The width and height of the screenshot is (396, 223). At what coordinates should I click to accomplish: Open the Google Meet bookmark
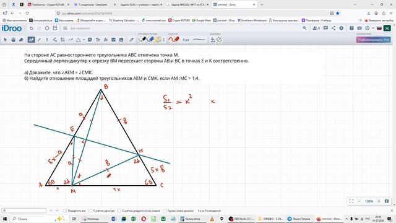coord(201,20)
